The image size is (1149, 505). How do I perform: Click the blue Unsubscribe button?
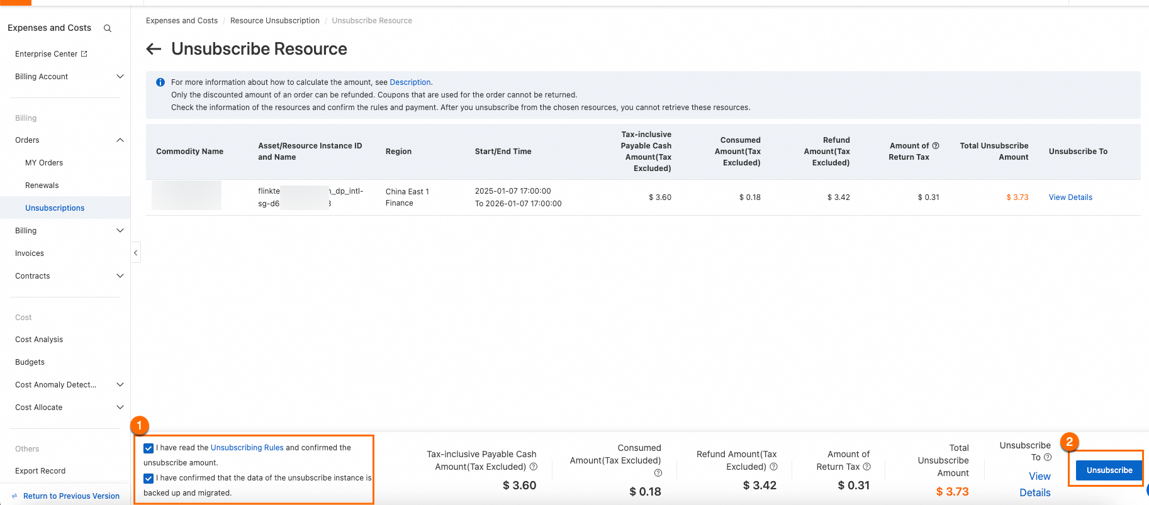click(x=1109, y=470)
